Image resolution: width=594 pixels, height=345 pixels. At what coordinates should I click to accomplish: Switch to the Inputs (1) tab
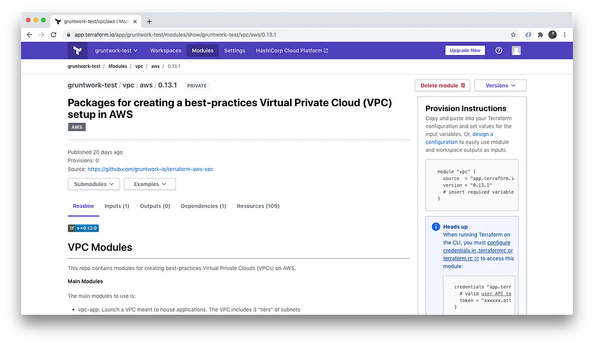pos(117,206)
